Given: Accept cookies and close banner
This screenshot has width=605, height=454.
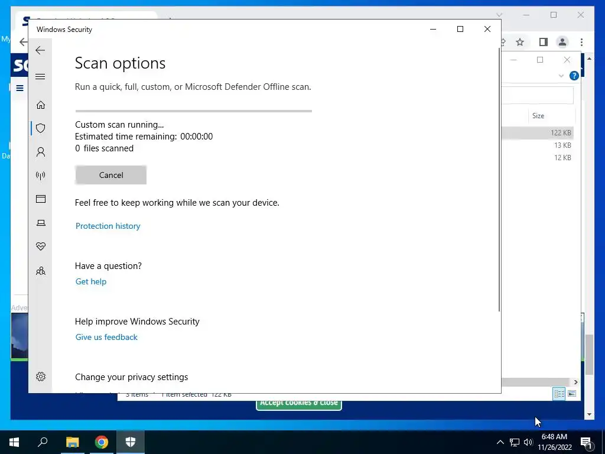Looking at the screenshot, I should click(x=298, y=403).
